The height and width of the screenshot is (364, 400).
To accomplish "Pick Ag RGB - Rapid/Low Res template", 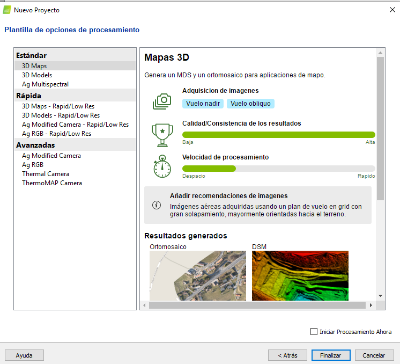I will click(x=75, y=134).
